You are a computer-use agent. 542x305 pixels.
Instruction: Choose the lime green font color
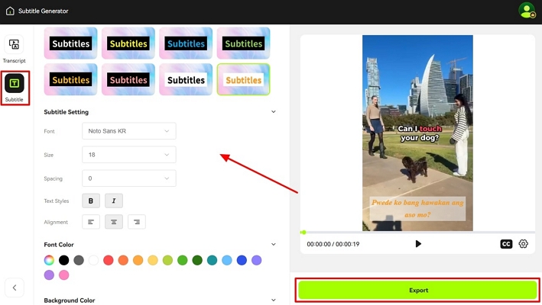167,260
